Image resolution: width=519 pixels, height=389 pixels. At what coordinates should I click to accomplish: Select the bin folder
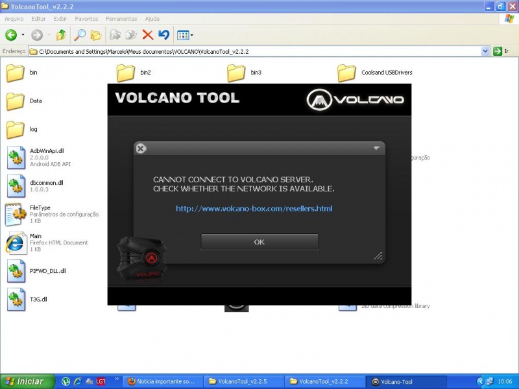[x=22, y=73]
